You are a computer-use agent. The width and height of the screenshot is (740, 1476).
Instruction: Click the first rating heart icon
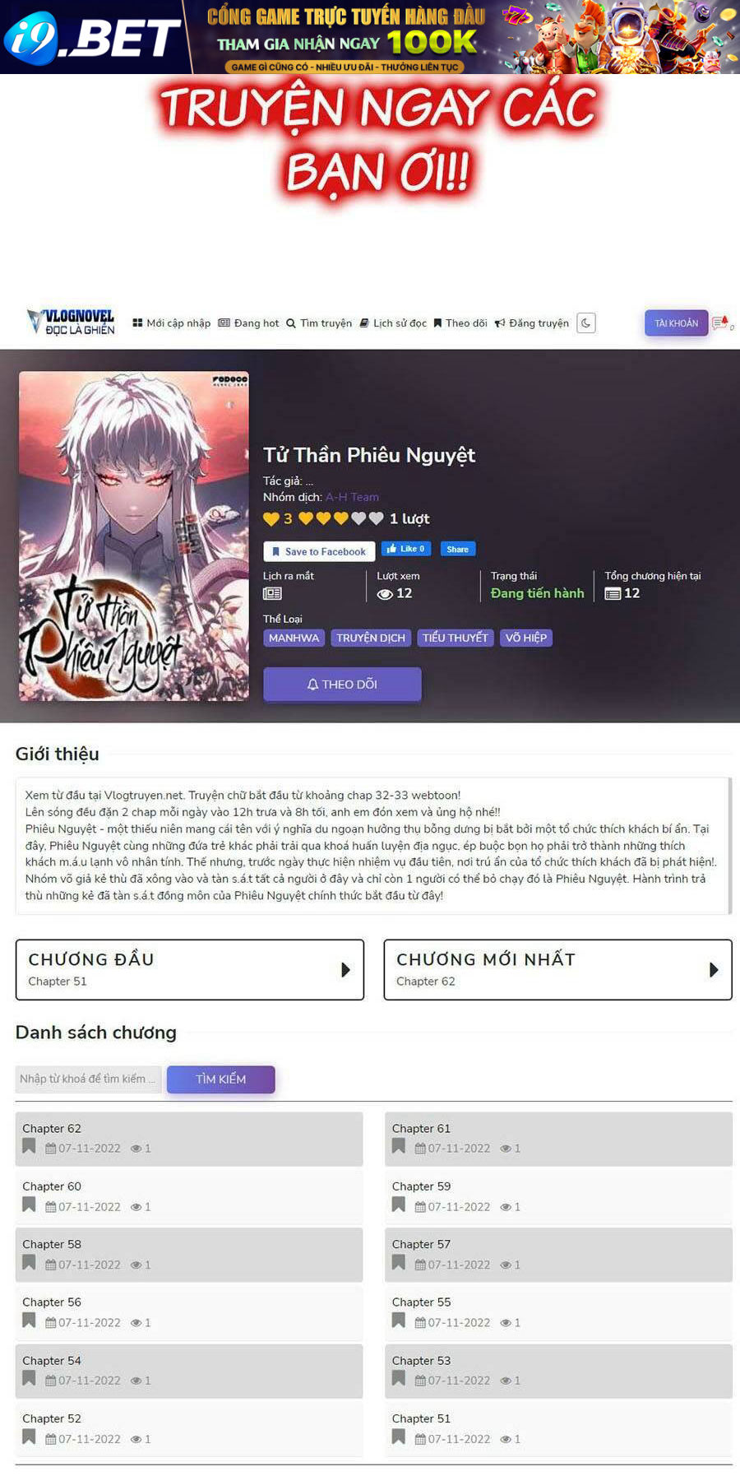306,518
